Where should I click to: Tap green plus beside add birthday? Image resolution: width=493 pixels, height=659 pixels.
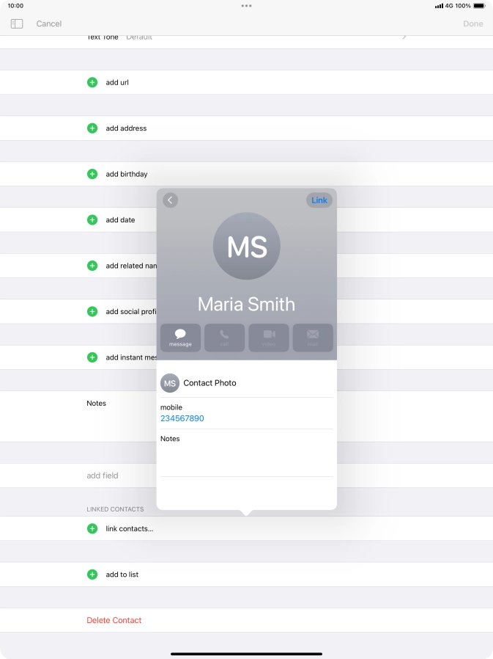92,174
